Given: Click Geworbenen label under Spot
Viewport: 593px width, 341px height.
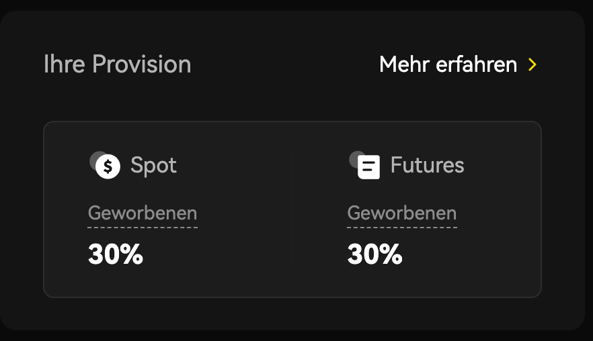Looking at the screenshot, I should pos(143,213).
